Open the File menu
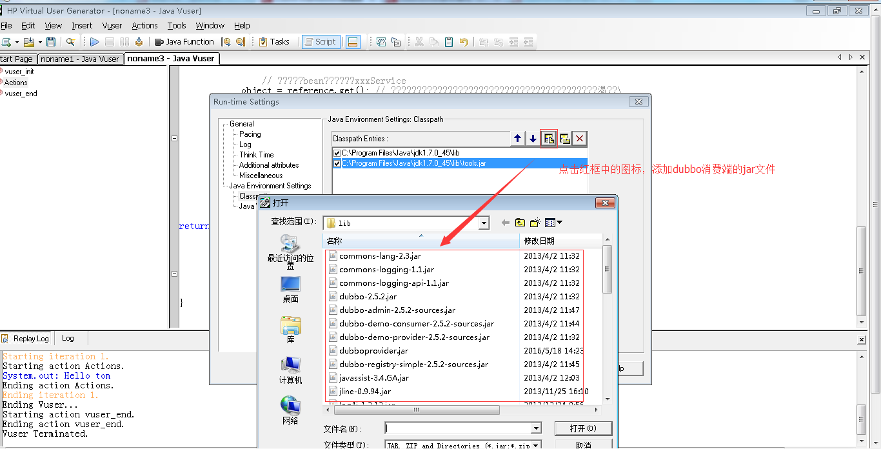 pyautogui.click(x=6, y=26)
